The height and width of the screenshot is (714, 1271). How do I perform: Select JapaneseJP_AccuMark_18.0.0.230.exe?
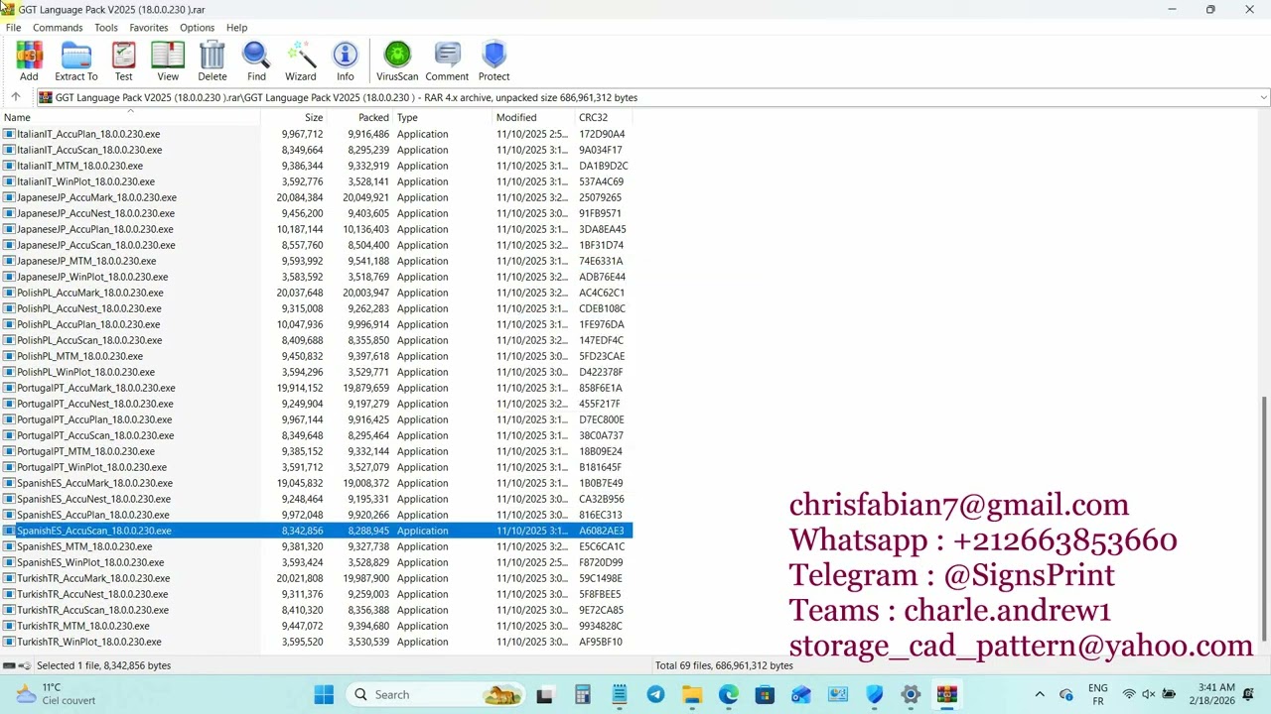click(x=96, y=197)
